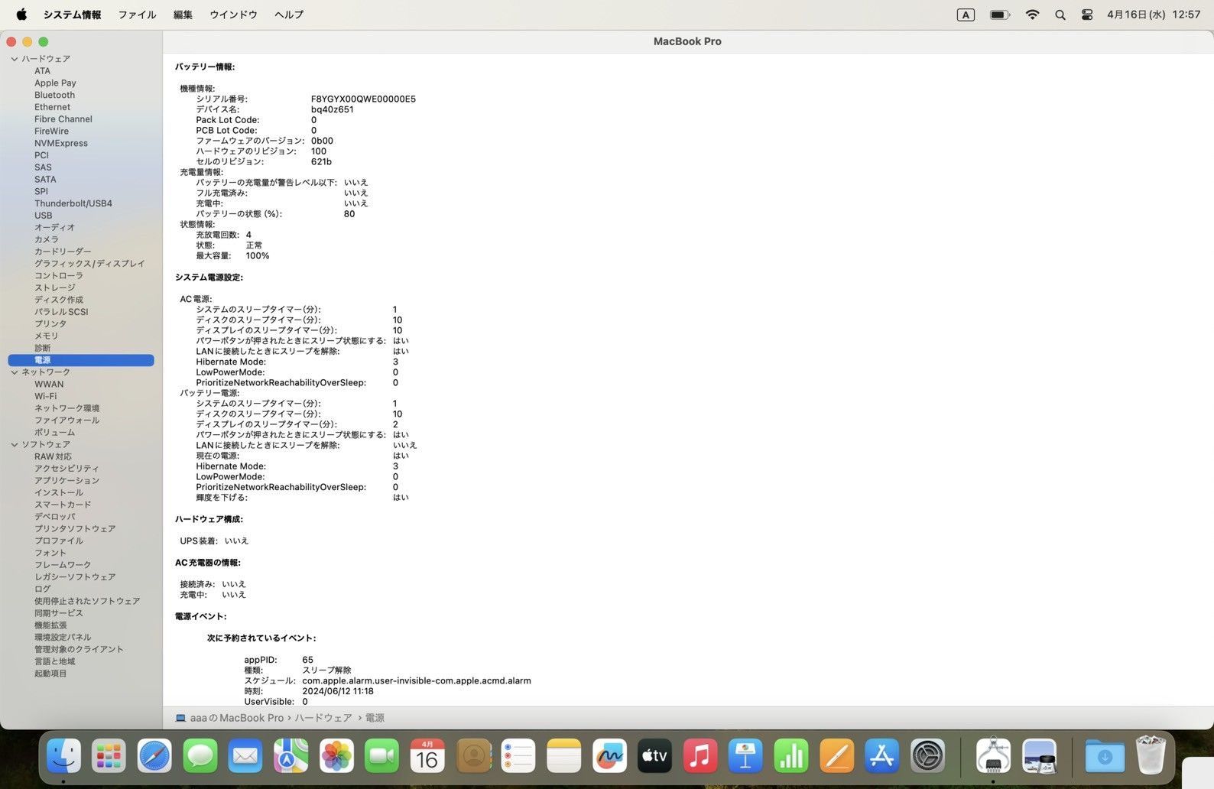Select フォント in the sidebar

(x=50, y=553)
